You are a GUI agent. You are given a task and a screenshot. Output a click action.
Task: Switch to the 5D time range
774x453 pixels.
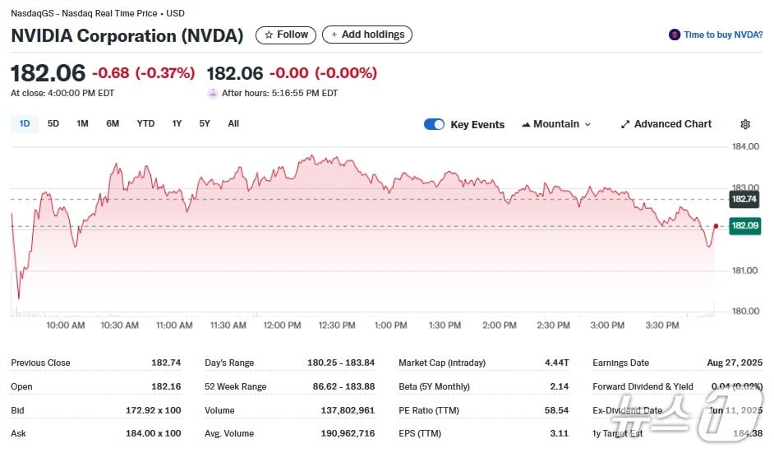[x=53, y=123]
